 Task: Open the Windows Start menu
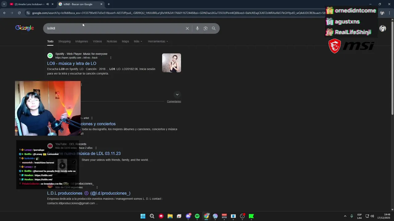point(143,216)
